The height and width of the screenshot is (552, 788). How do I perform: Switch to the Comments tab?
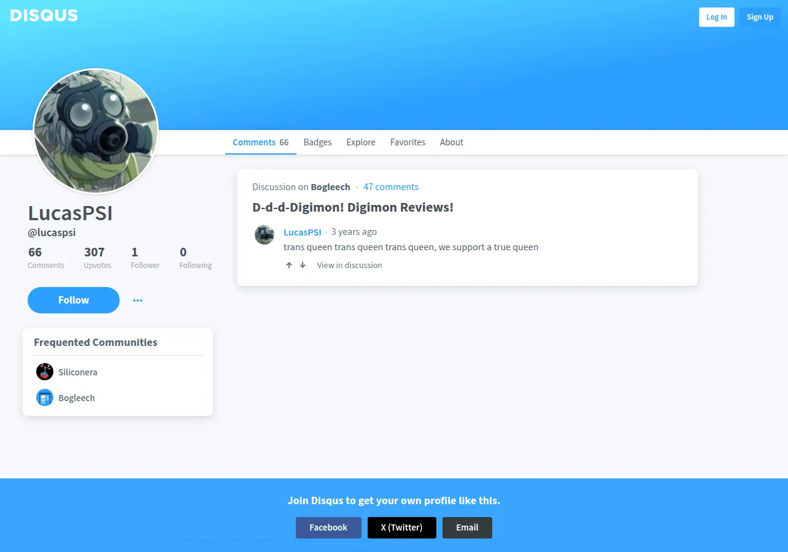pos(261,142)
